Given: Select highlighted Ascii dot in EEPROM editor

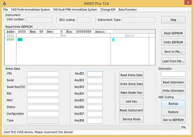Looking at the screenshot, I should 113,40.
